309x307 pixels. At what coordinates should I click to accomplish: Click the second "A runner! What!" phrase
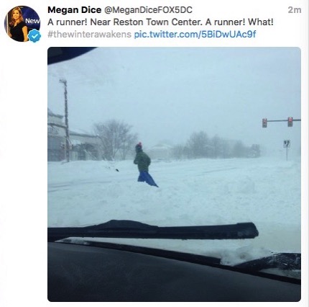coord(239,22)
